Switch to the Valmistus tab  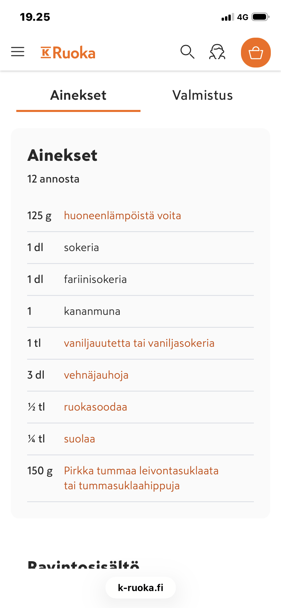(203, 95)
